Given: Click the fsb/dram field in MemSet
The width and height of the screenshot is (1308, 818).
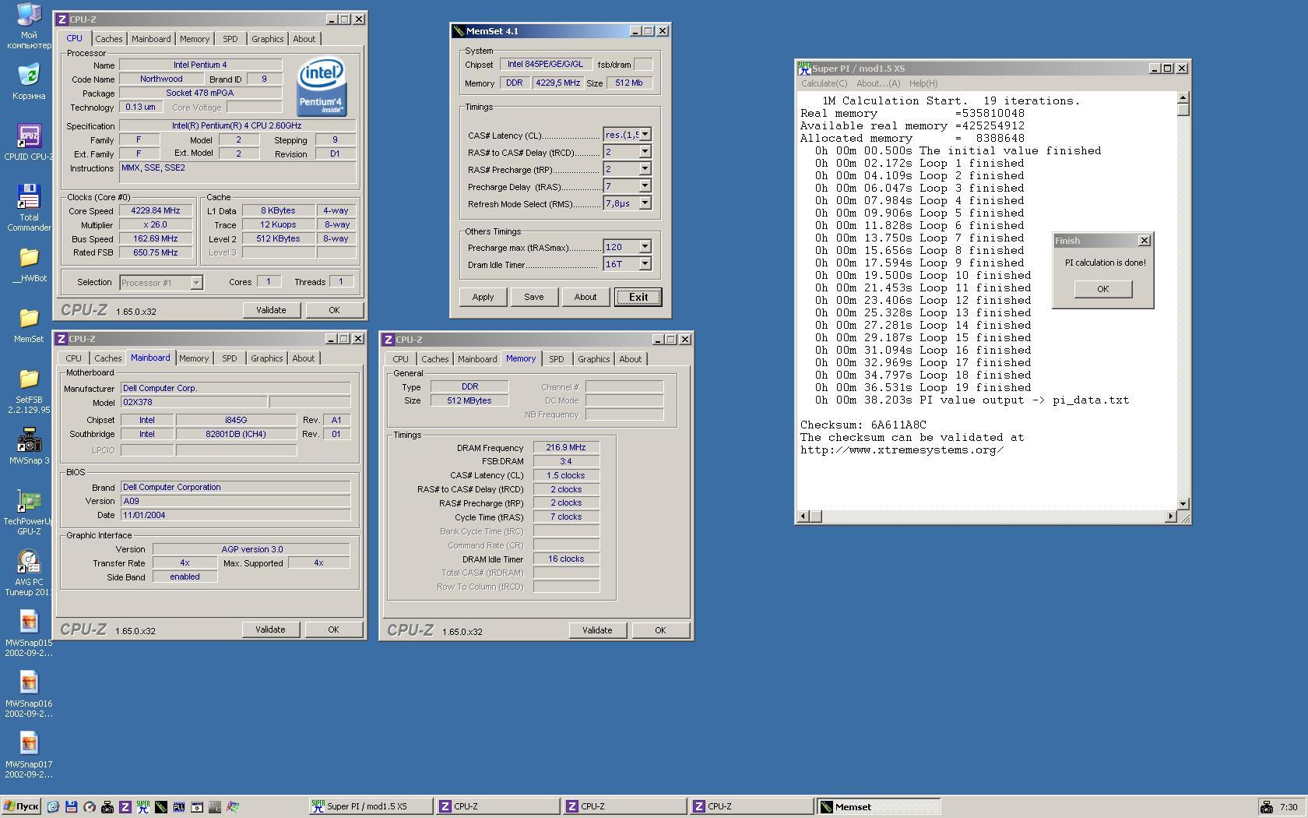Looking at the screenshot, I should [x=643, y=65].
